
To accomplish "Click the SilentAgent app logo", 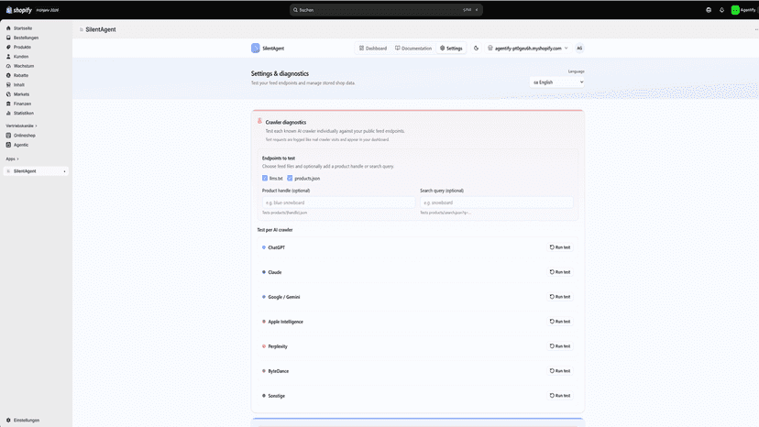I will coord(256,48).
